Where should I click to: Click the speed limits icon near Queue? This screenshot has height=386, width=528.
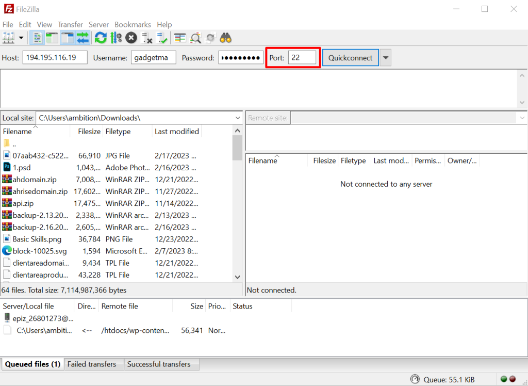[x=415, y=379]
